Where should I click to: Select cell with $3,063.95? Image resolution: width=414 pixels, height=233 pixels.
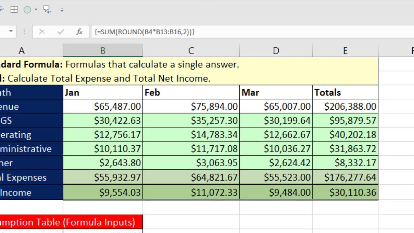tap(191, 162)
